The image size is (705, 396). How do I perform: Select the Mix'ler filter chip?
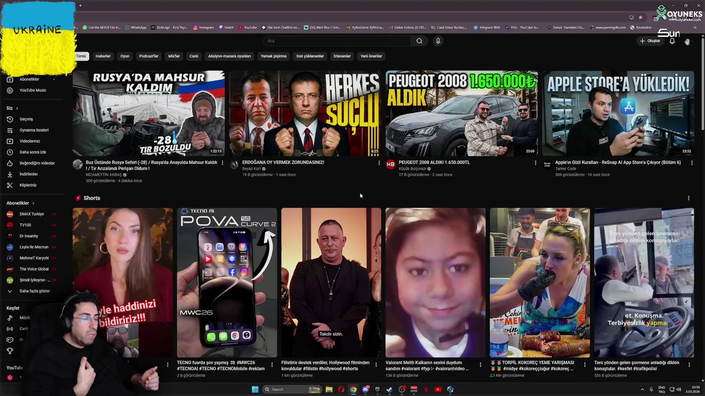point(174,56)
